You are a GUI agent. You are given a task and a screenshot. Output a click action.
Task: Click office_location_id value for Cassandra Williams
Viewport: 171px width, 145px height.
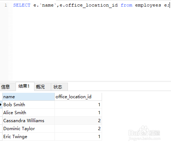78,121
